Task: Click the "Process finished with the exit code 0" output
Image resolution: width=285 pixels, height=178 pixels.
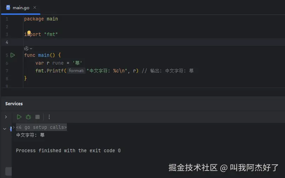Action: (x=68, y=150)
